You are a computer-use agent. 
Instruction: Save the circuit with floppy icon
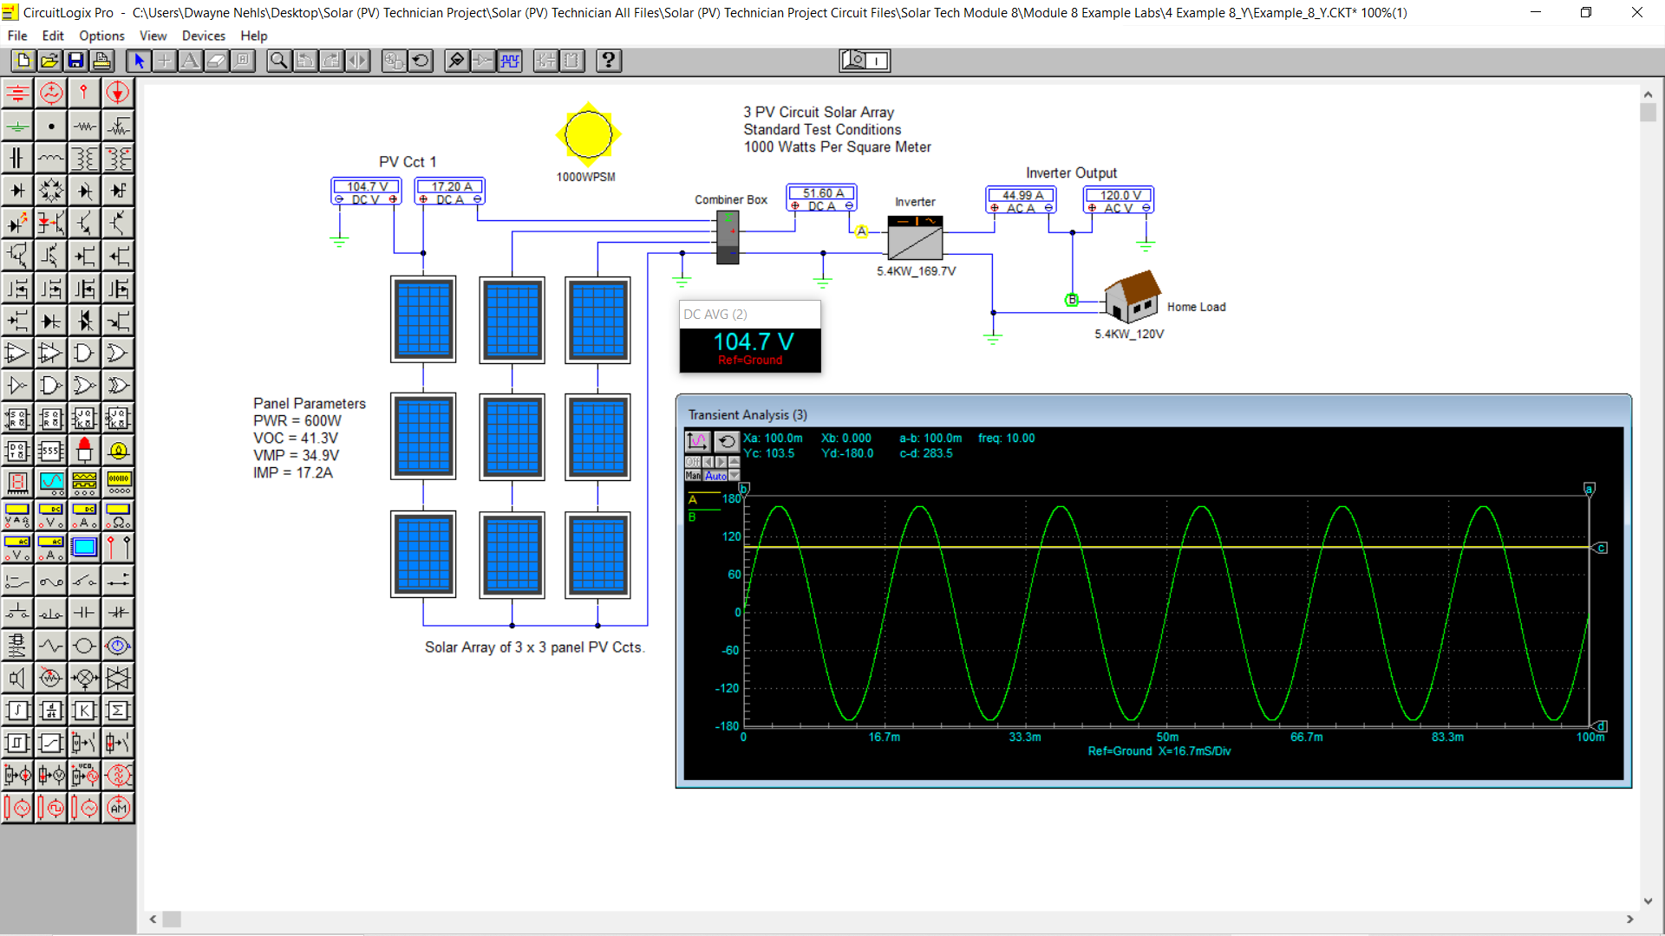[x=75, y=61]
